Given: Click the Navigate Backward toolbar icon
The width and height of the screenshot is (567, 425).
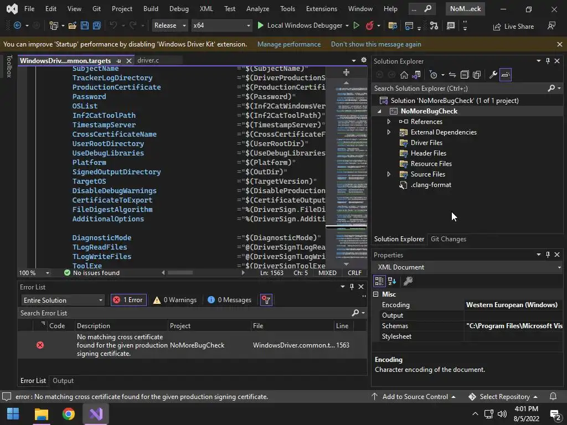Looking at the screenshot, I should point(17,25).
